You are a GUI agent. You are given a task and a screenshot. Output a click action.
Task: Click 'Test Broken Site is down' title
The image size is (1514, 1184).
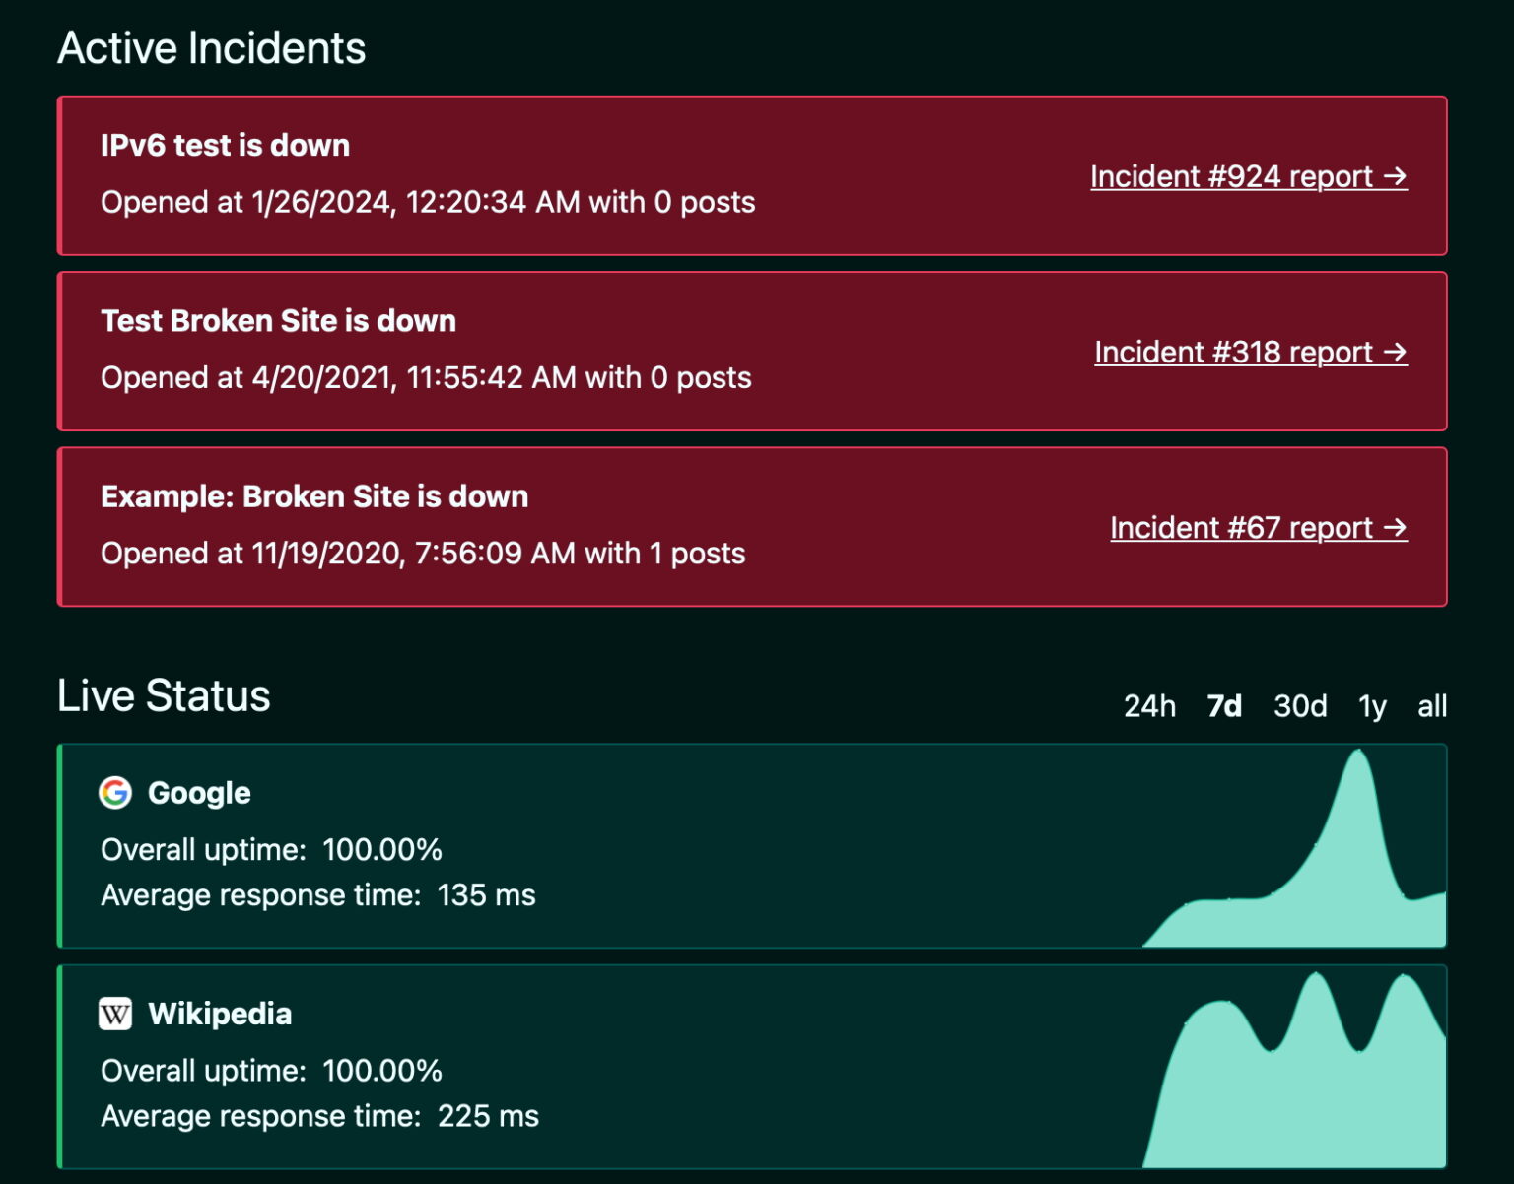click(x=278, y=321)
